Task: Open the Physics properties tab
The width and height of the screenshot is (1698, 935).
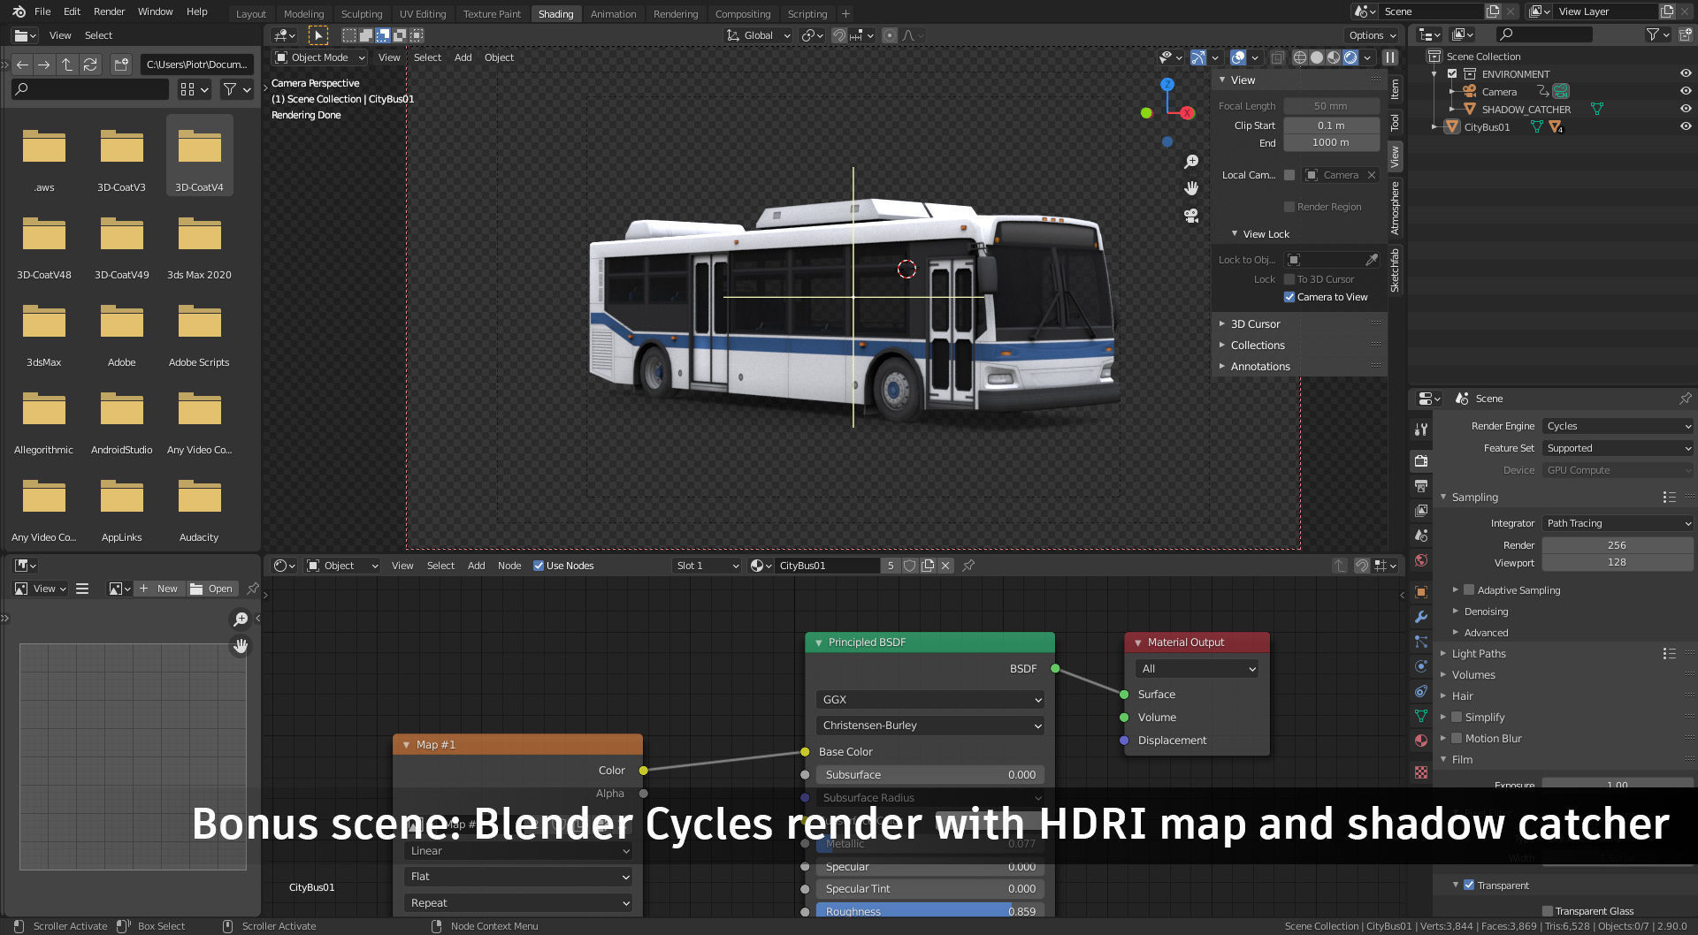Action: 1421,666
